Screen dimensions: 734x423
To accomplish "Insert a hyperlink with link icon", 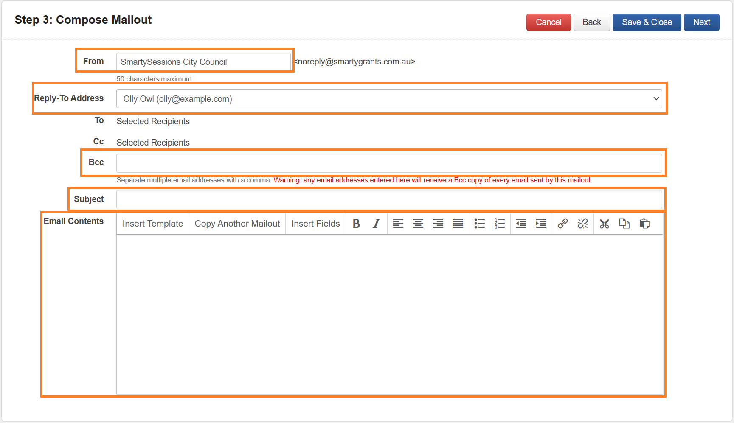I will (562, 224).
